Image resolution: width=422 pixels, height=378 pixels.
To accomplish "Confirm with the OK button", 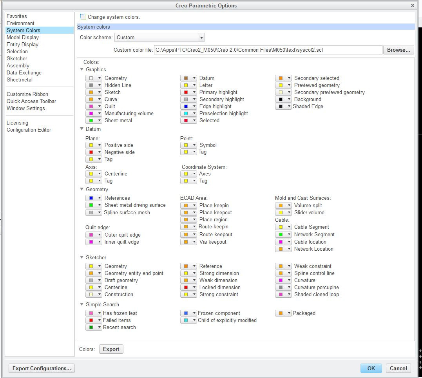I will point(371,368).
